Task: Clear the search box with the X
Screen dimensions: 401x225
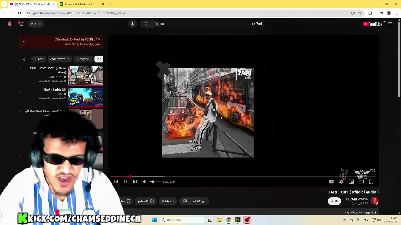Action: 157,24
